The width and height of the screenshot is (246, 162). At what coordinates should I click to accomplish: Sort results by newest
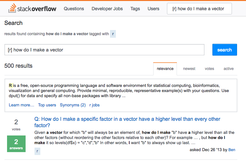pos(189,69)
